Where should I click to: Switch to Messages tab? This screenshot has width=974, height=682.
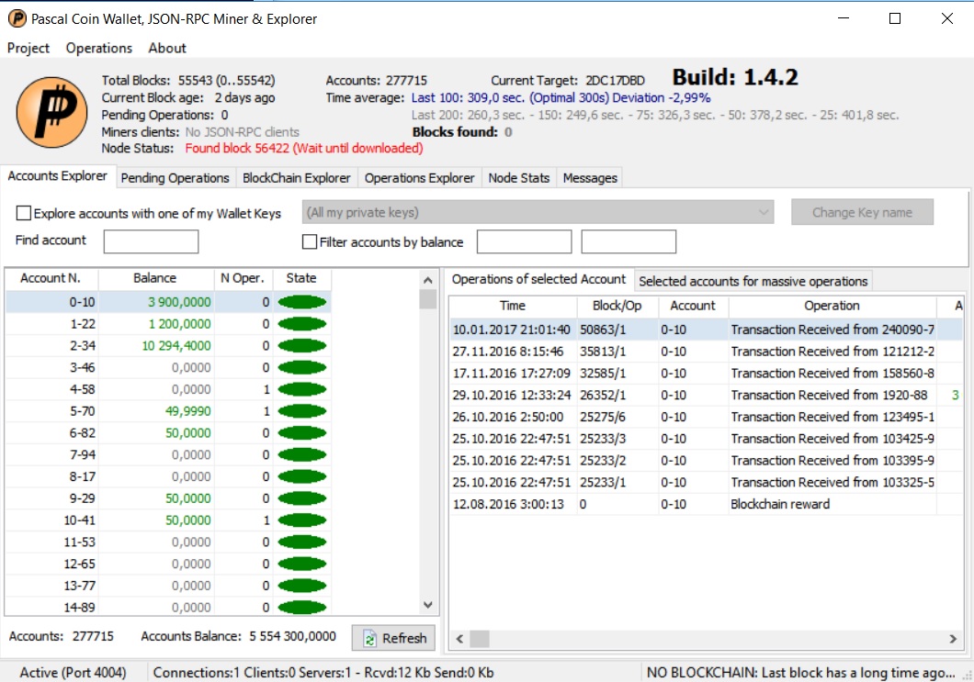point(590,178)
